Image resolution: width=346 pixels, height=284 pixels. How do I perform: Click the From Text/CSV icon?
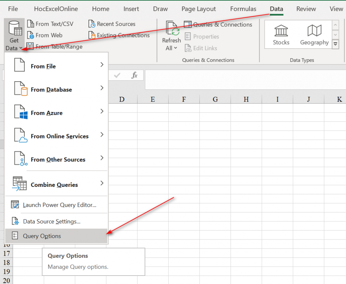coord(30,24)
